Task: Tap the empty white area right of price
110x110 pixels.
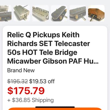Action: (x=75, y=91)
